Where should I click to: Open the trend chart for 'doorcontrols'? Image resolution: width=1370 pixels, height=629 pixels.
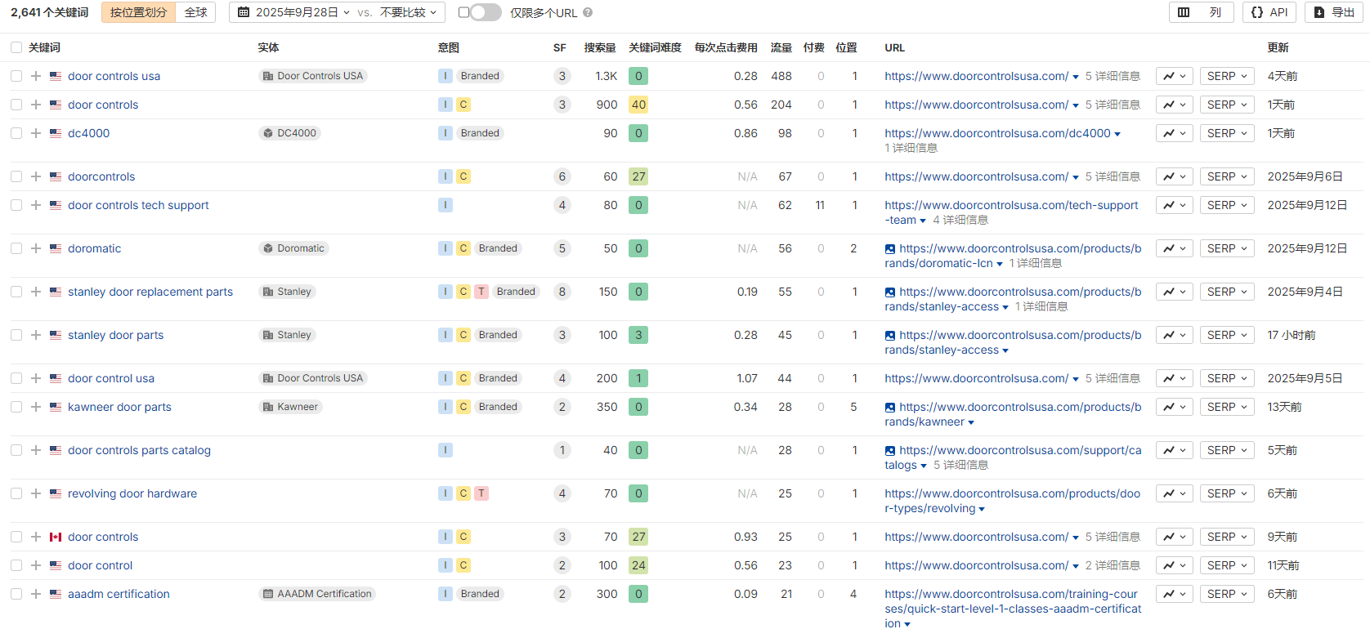coord(1175,176)
